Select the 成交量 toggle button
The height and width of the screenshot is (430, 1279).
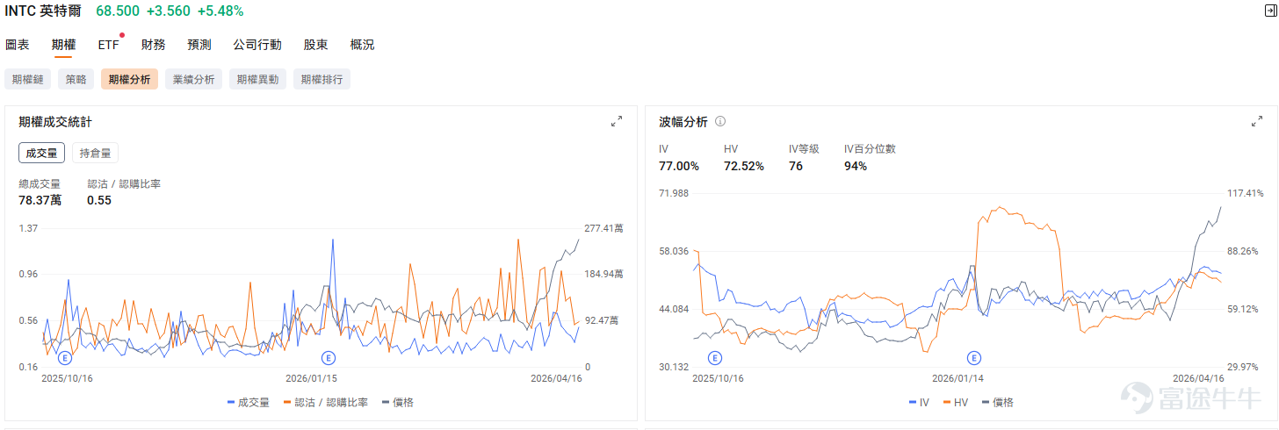tap(41, 153)
